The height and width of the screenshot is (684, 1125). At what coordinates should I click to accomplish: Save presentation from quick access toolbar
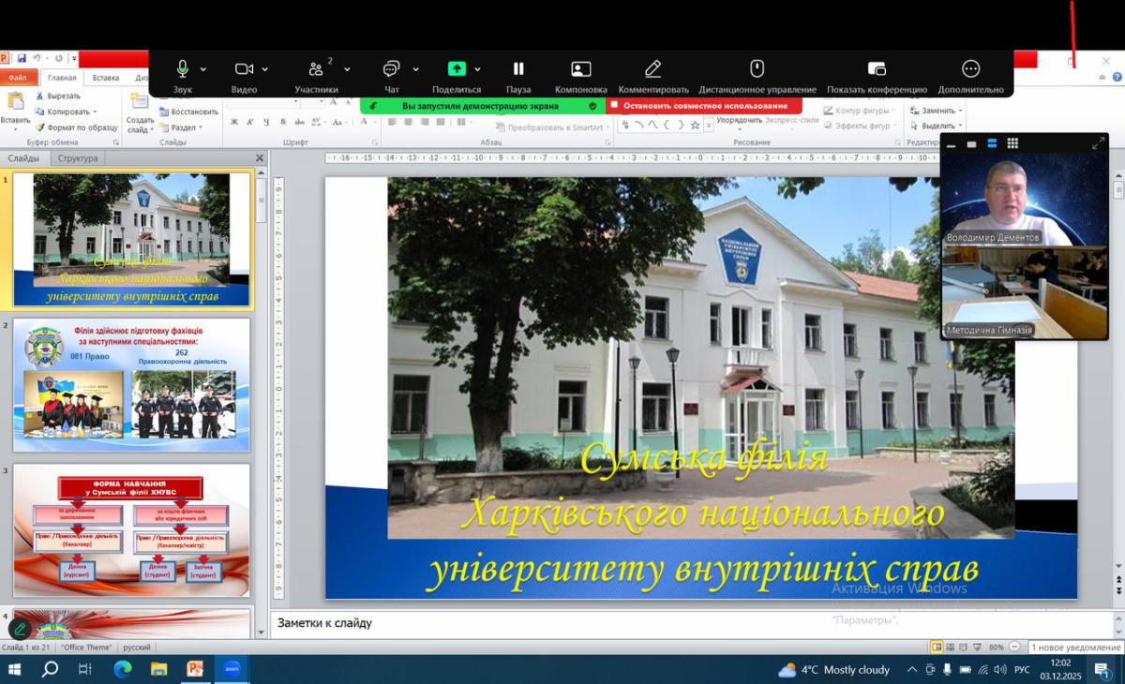tap(22, 58)
